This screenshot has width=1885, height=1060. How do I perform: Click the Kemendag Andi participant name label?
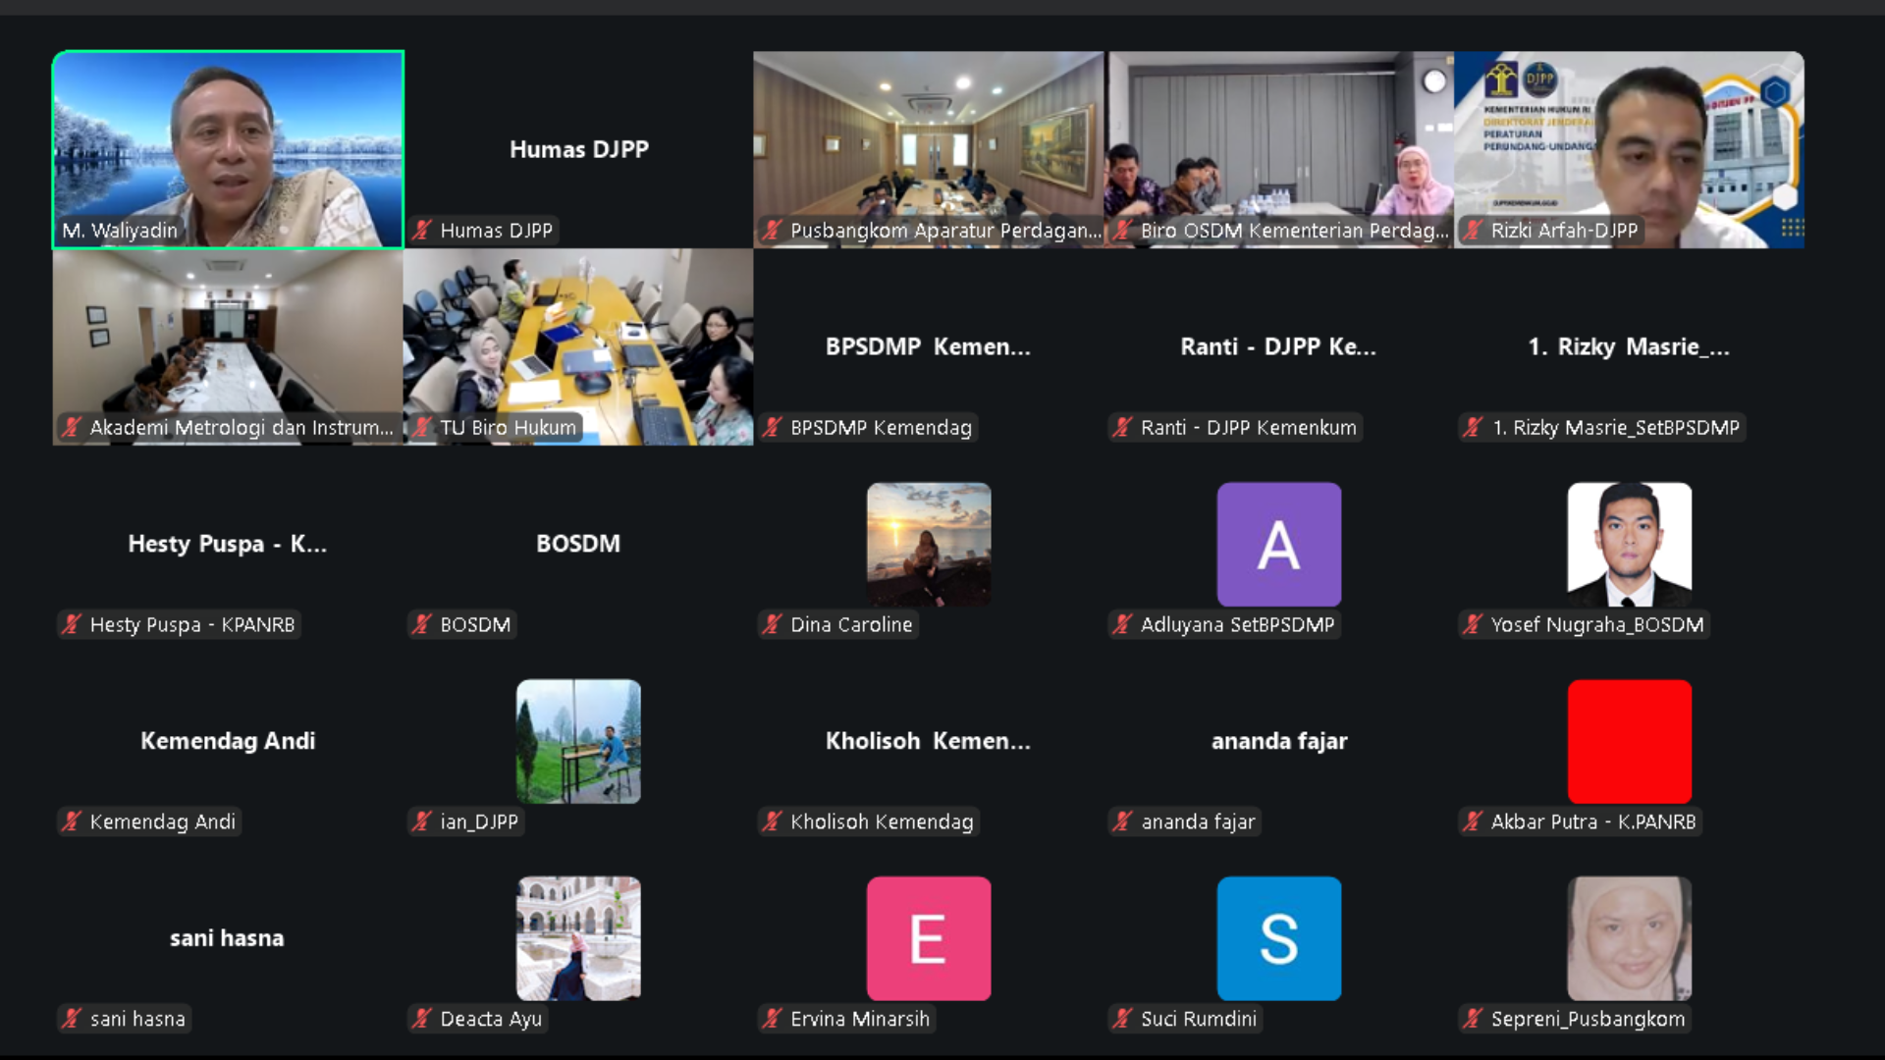[162, 821]
